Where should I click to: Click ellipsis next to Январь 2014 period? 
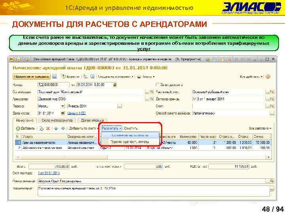coord(120,106)
